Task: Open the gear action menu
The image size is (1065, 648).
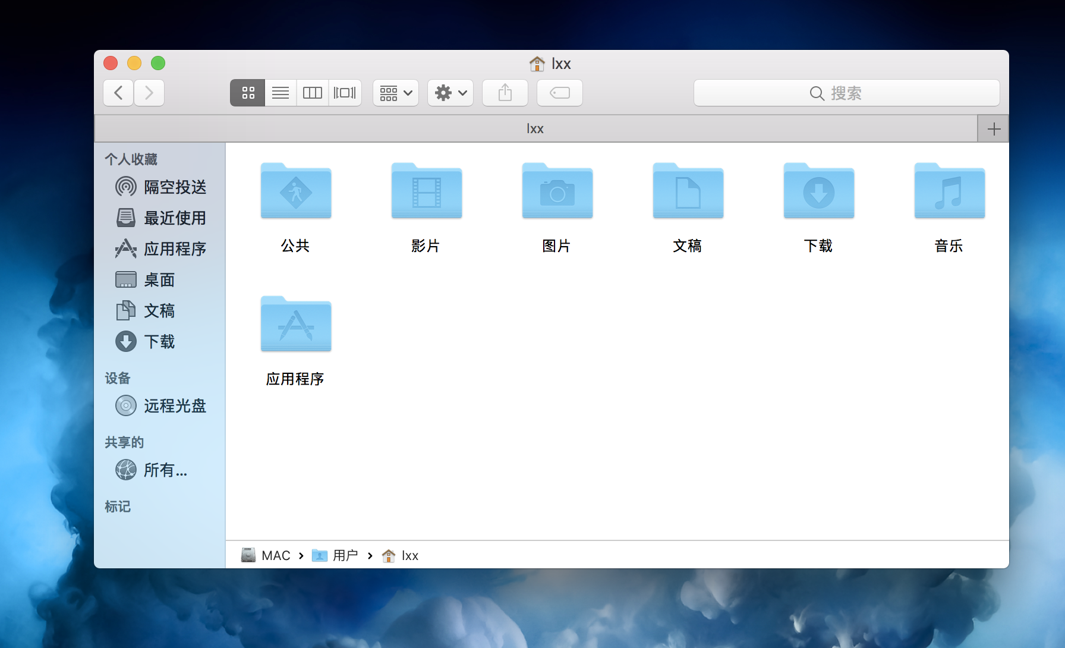Action: pos(450,93)
